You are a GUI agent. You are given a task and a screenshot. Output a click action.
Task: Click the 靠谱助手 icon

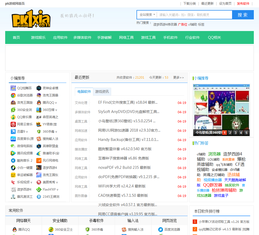(39, 153)
